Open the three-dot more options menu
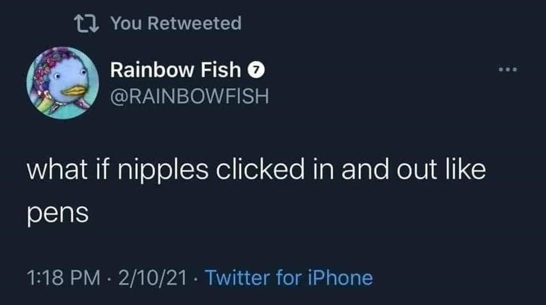 tap(507, 70)
